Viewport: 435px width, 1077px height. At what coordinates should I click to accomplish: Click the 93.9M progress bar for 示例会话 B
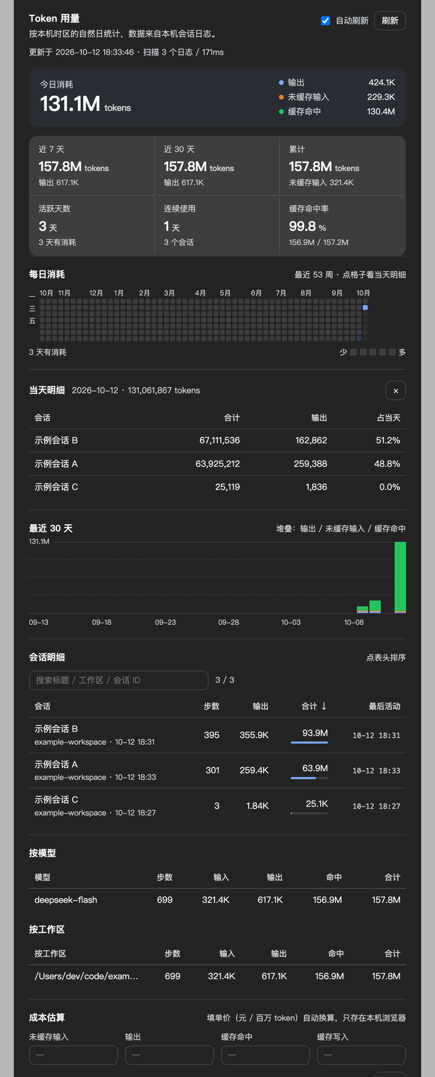(x=309, y=743)
